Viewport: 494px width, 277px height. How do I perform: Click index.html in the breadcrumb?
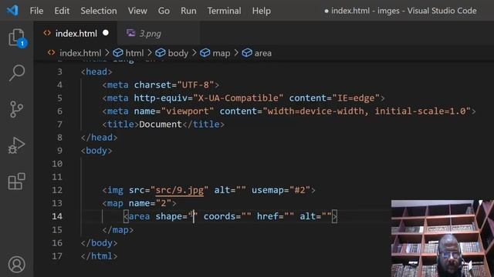[80, 53]
